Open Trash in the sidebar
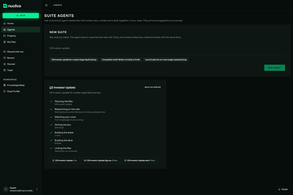This screenshot has height=195, width=293. (21, 70)
